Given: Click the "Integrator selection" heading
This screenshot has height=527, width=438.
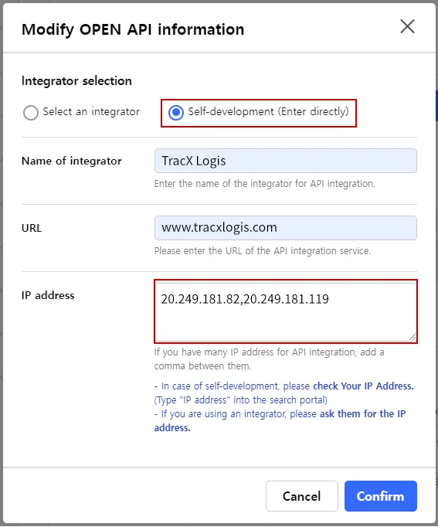Looking at the screenshot, I should coord(76,81).
